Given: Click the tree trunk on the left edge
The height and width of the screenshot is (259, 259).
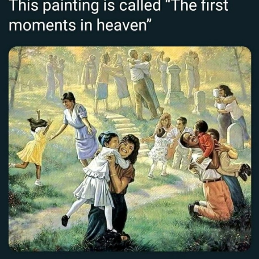Looking at the screenshot, I should pos(16,78).
